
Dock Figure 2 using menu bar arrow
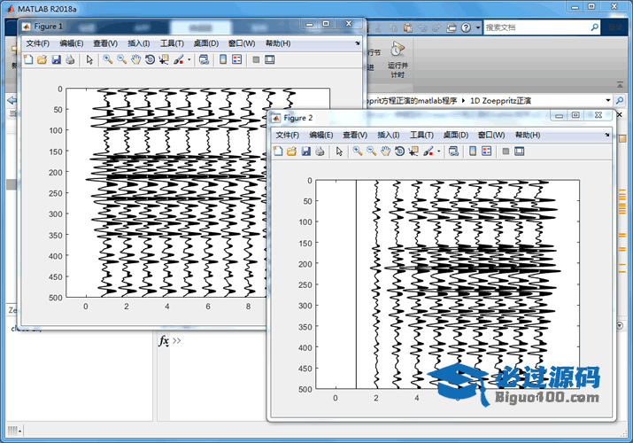[607, 135]
